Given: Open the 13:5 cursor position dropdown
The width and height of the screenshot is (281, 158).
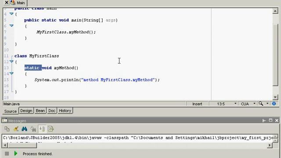Looking at the screenshot, I should (x=235, y=104).
